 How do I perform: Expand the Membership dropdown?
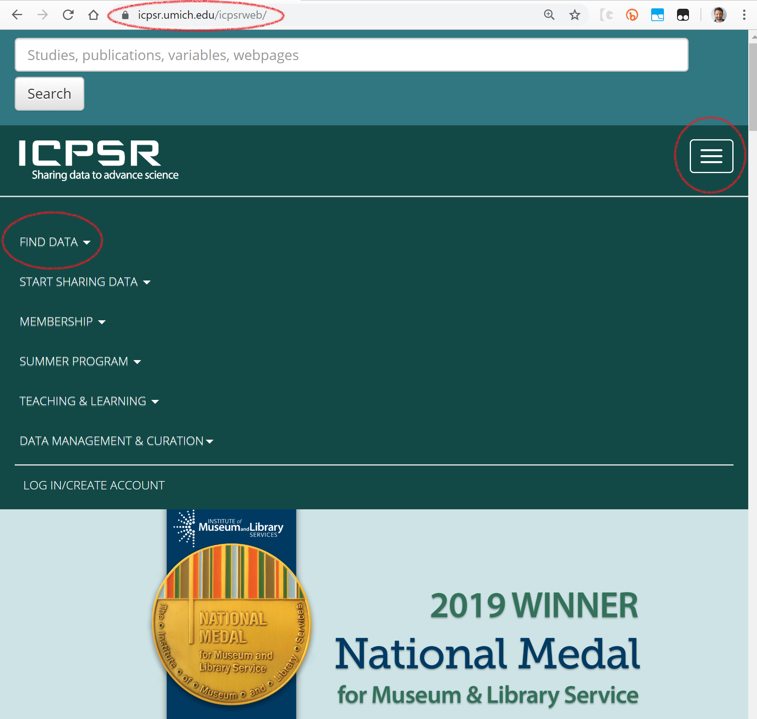tap(62, 322)
